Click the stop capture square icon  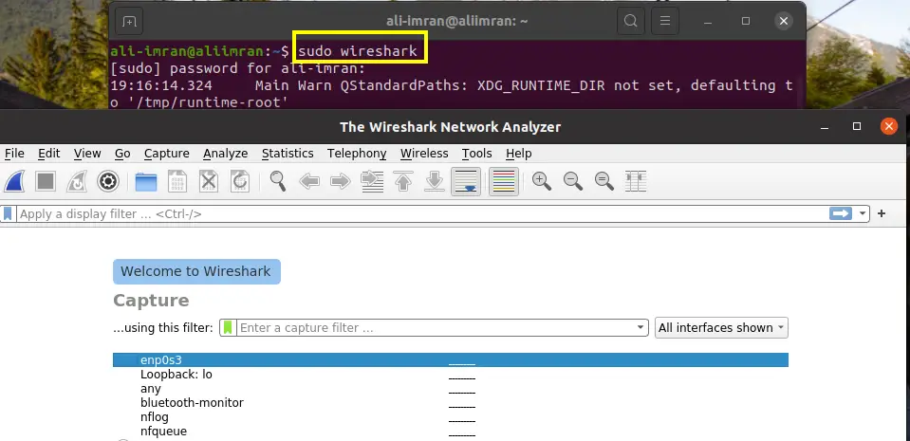pos(46,182)
